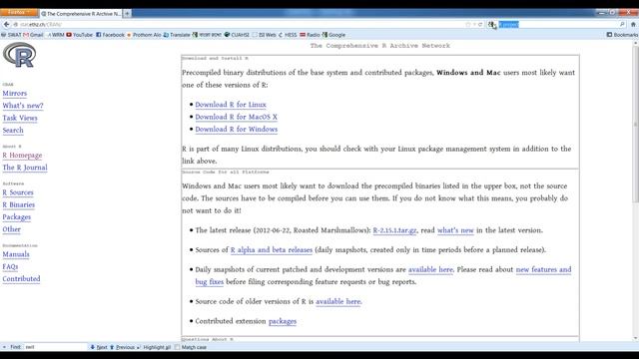
Task: Open the FAQs sidebar link
Action: [x=10, y=266]
